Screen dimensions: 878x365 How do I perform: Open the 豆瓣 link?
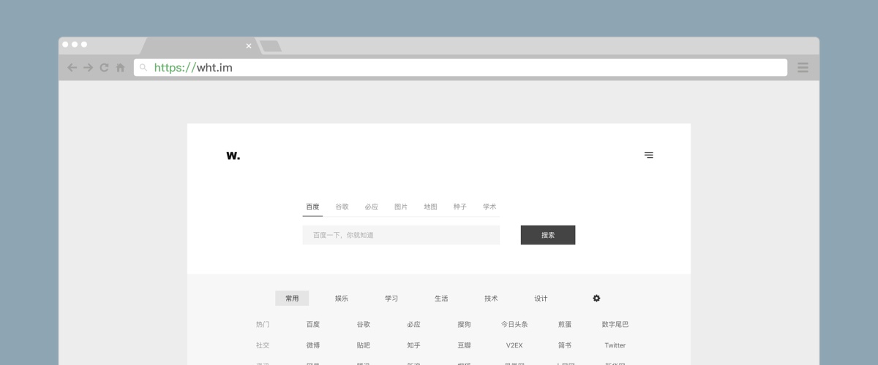click(x=464, y=345)
